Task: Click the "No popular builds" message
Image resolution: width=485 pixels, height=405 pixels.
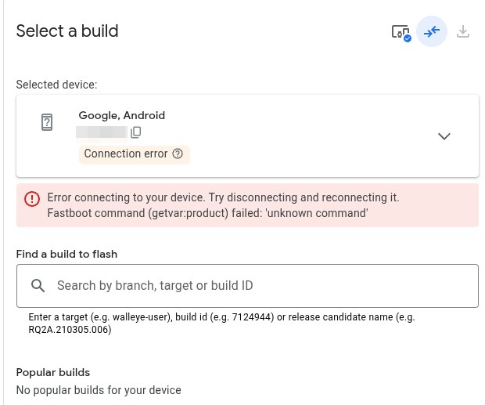Action: tap(99, 390)
